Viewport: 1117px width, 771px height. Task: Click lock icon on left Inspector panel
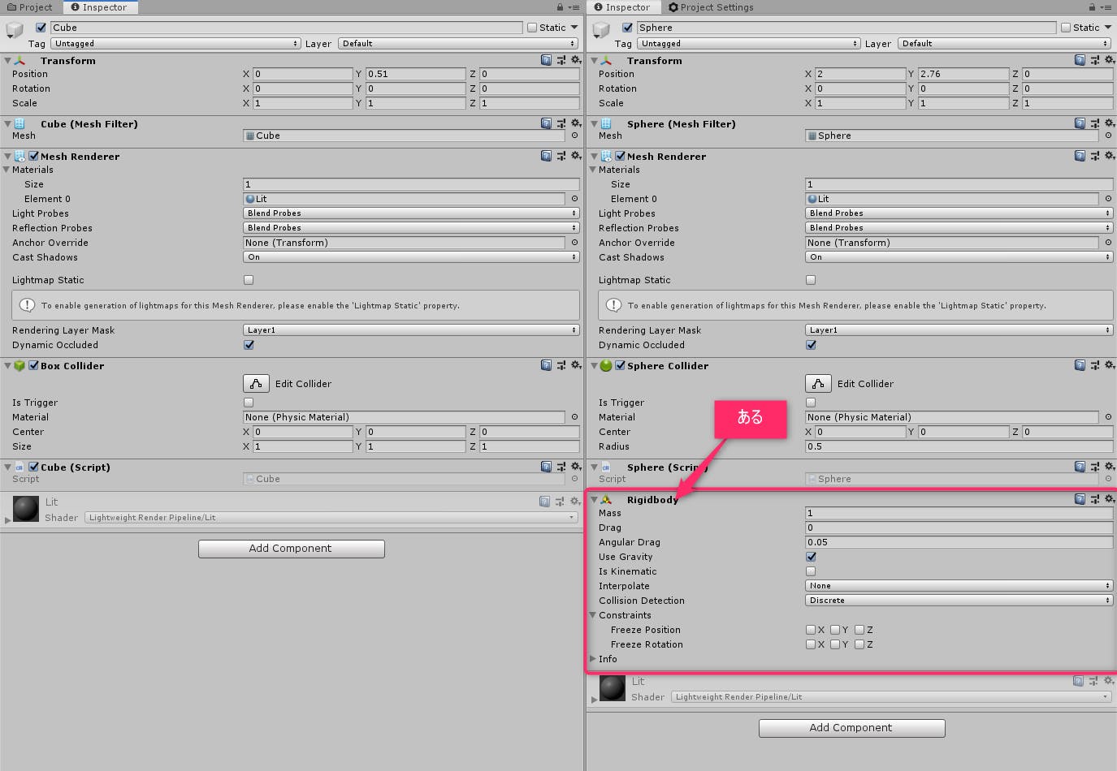pyautogui.click(x=560, y=7)
